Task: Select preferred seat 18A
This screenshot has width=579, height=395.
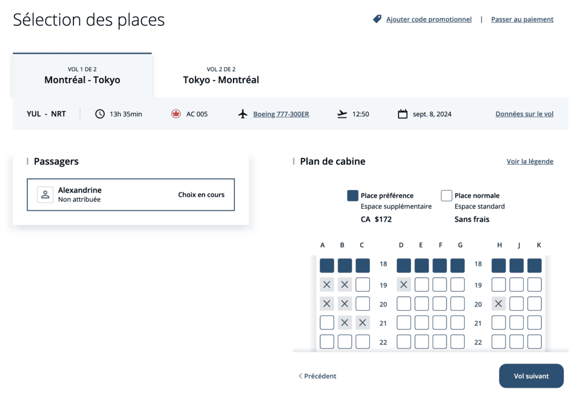Action: click(x=327, y=266)
